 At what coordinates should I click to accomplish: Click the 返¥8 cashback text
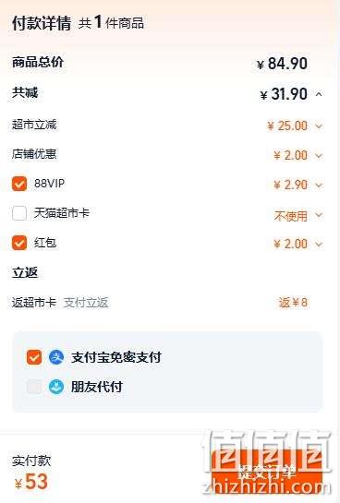293,302
